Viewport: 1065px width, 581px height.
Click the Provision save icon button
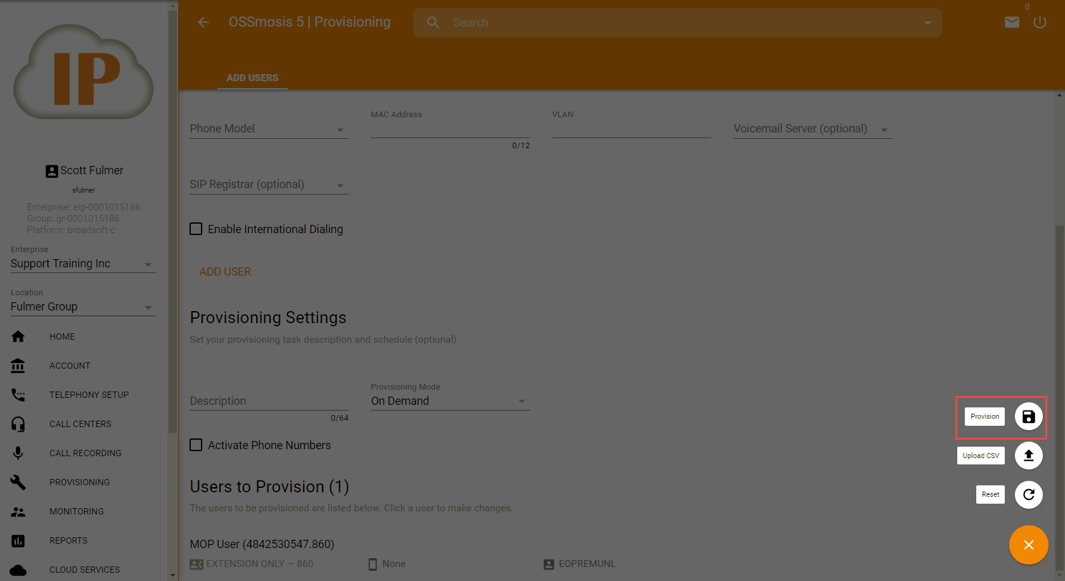[1028, 417]
